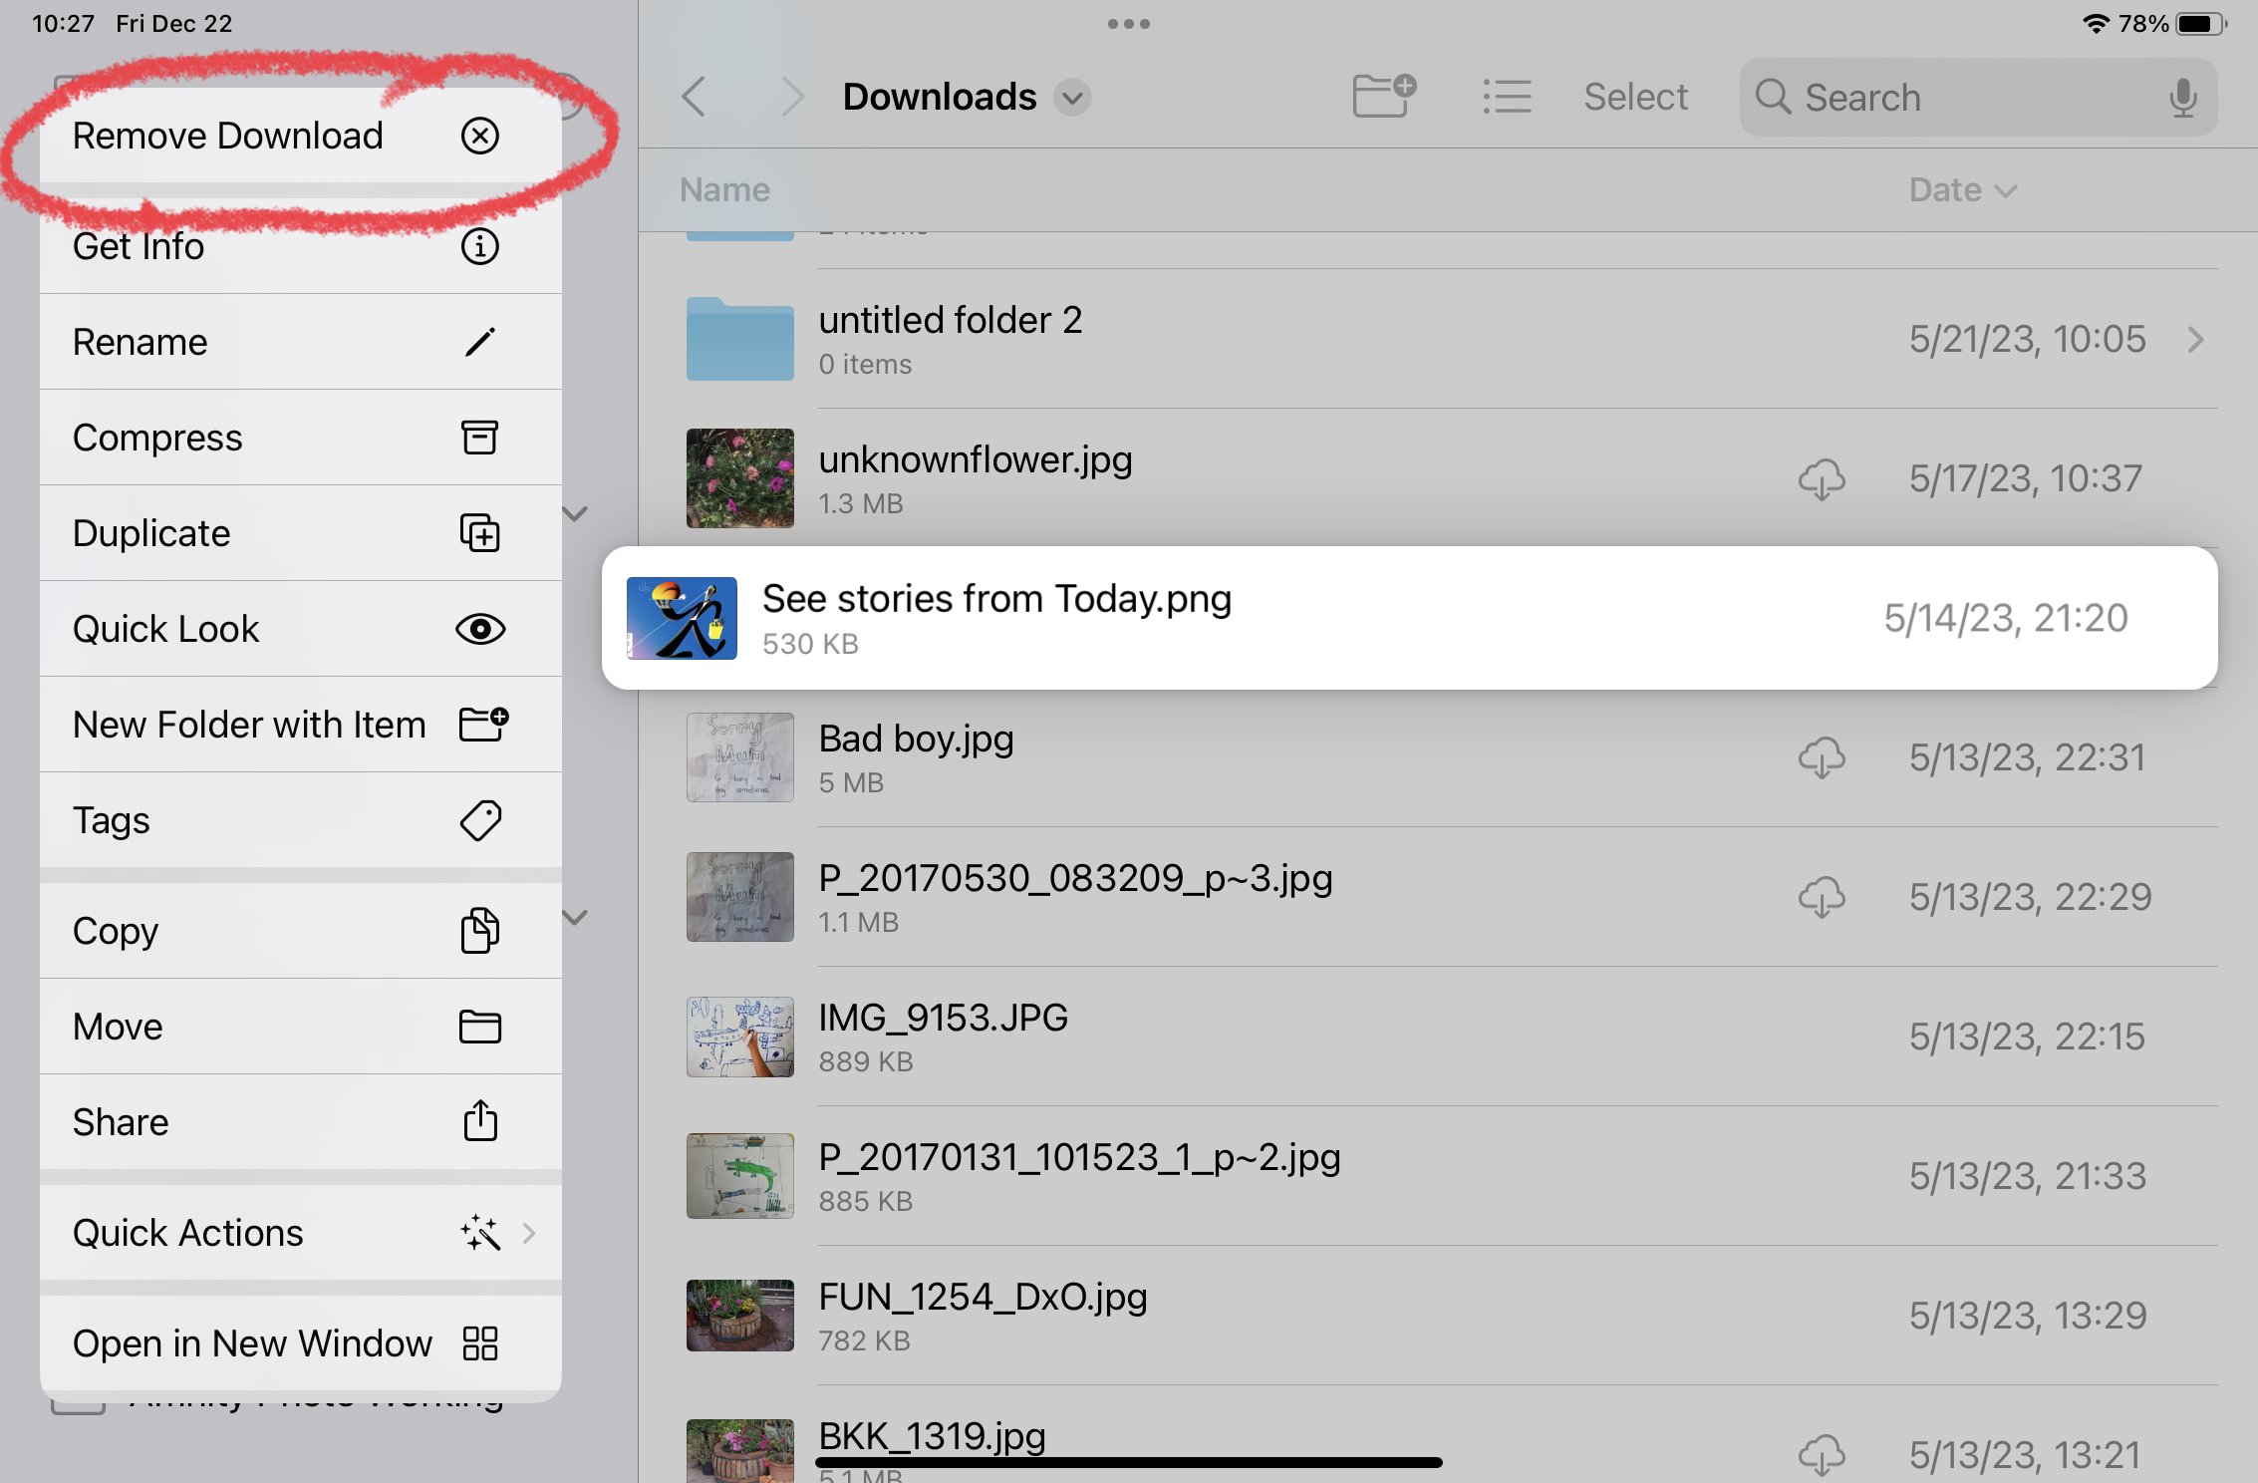
Task: Switch to list view layout icon
Action: point(1507,96)
